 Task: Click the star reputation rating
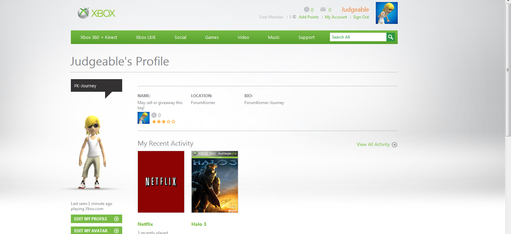click(x=164, y=121)
